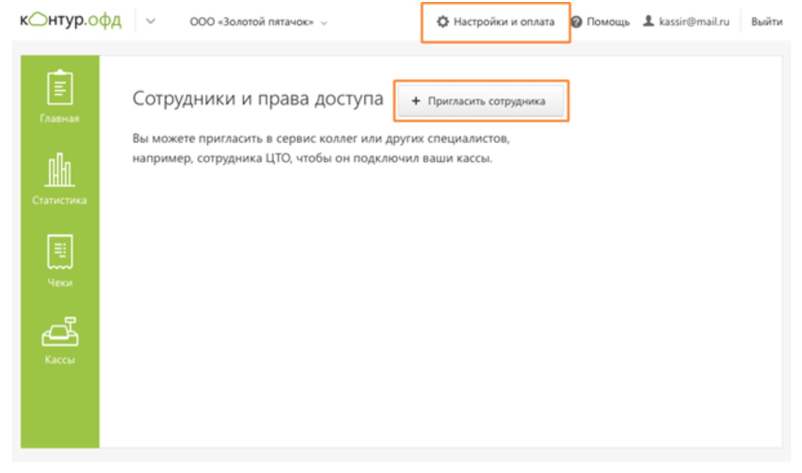Select the heading Сотрудники и права доступа
Viewport: 802px width, 473px height.
pos(258,98)
